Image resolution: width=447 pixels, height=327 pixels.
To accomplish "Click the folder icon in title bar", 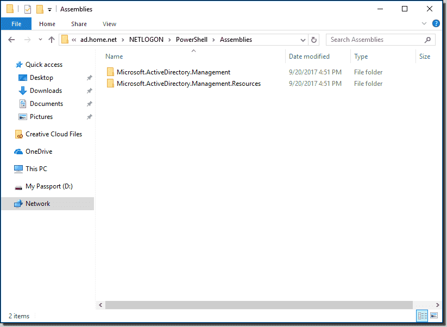I will pyautogui.click(x=10, y=9).
